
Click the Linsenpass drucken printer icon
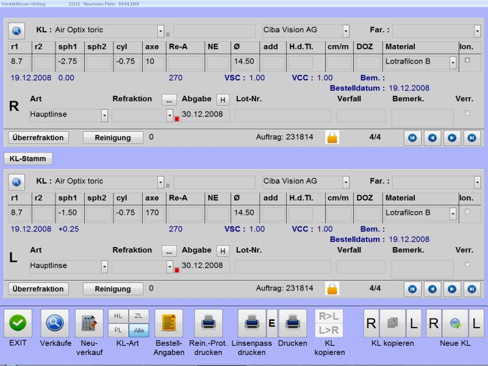(252, 323)
